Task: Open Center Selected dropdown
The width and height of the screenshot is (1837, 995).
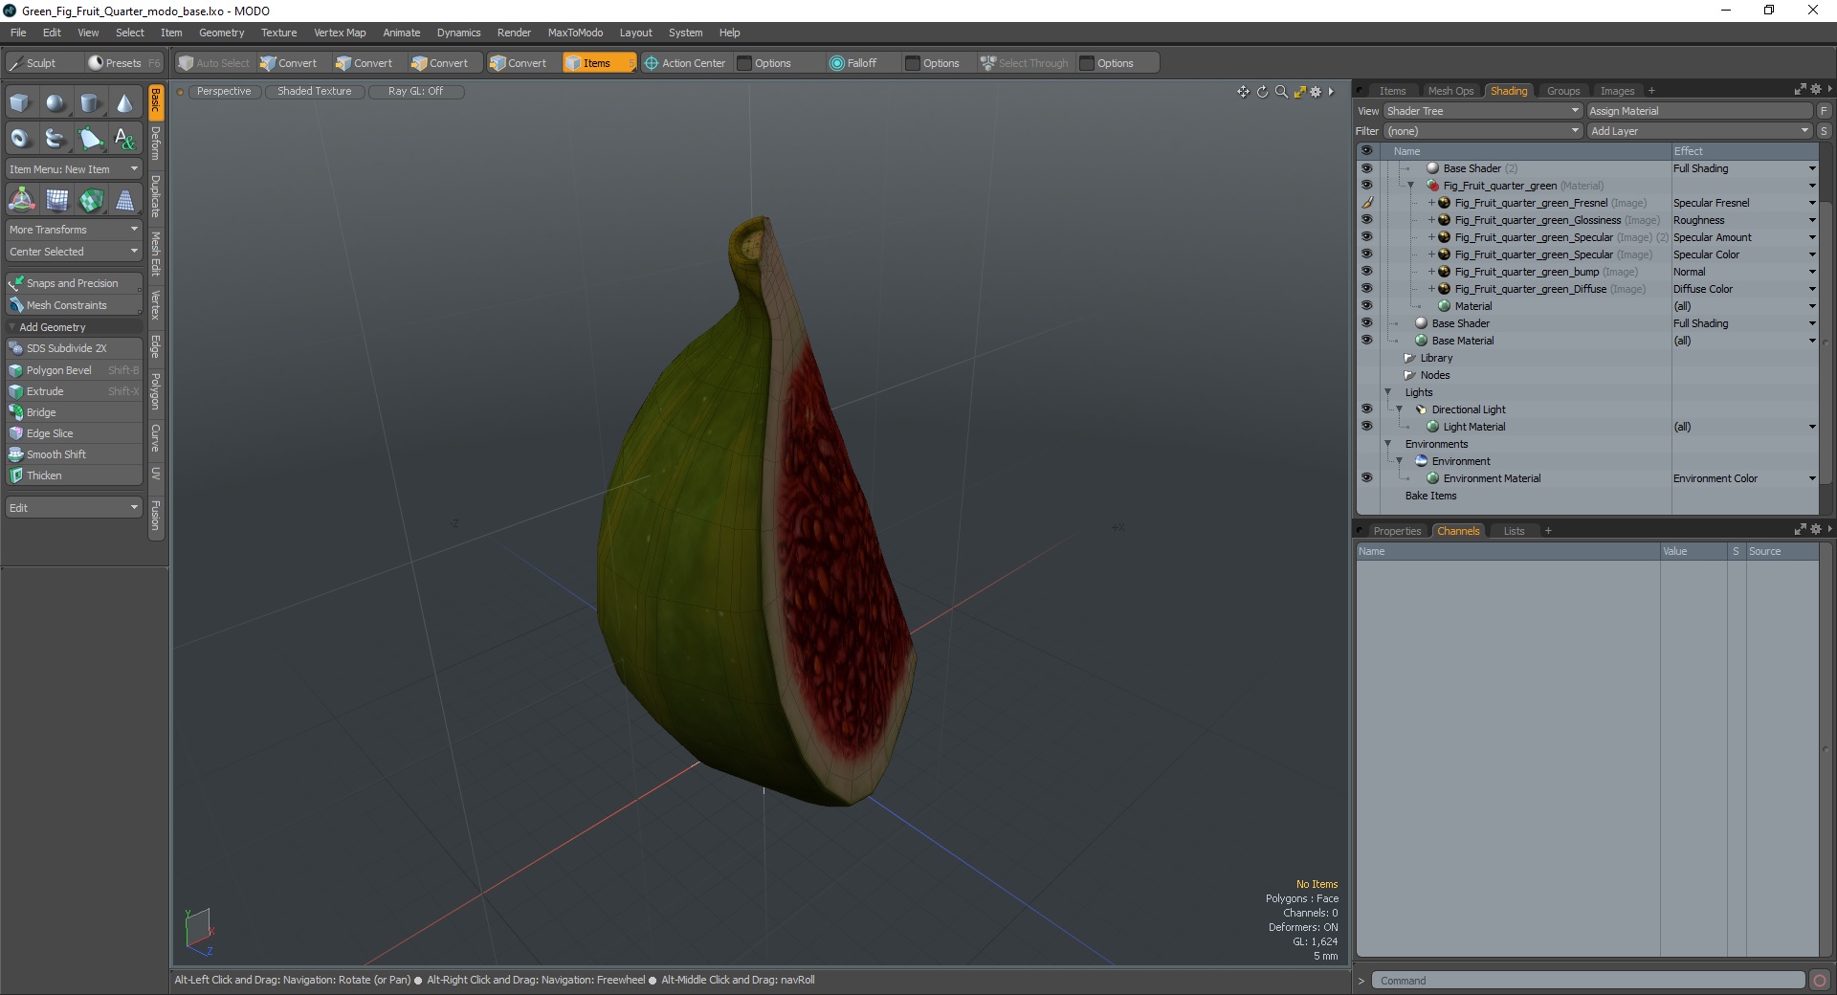Action: [74, 252]
